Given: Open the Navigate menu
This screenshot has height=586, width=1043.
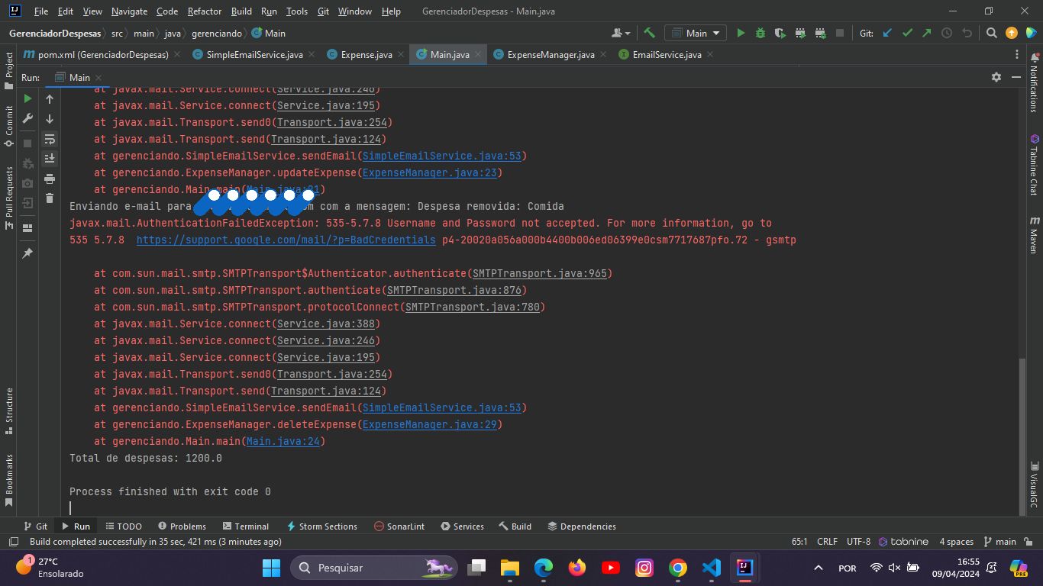Looking at the screenshot, I should (x=129, y=11).
